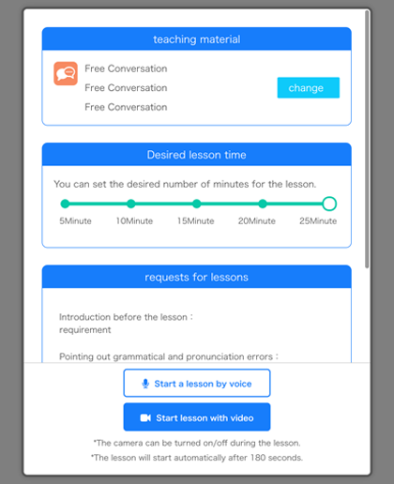Click the Introduction before the lesson text
The width and height of the screenshot is (394, 484).
pyautogui.click(x=126, y=317)
